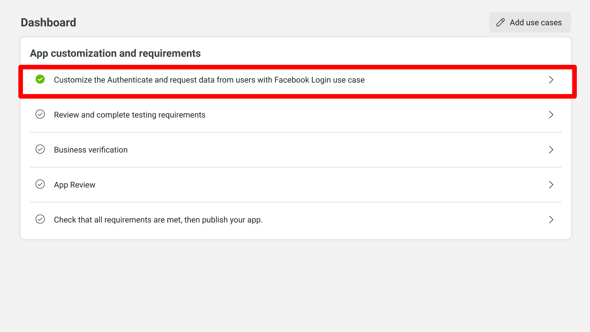Click the green checkmark for Customize Facebook Login
Screen dimensions: 590x332
tap(40, 79)
